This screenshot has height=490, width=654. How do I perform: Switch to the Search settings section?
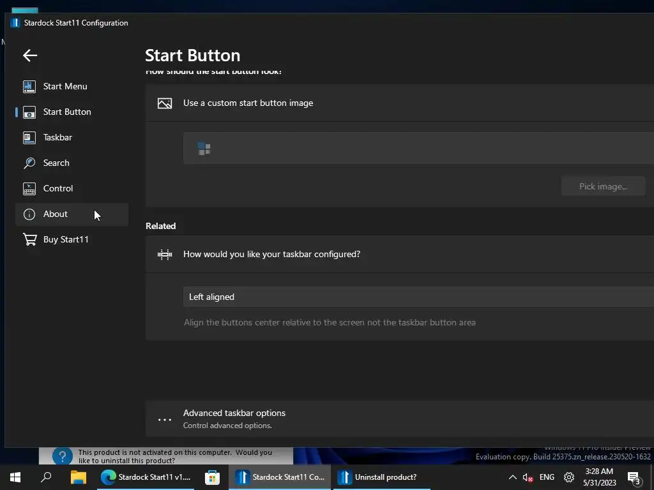click(x=72, y=163)
